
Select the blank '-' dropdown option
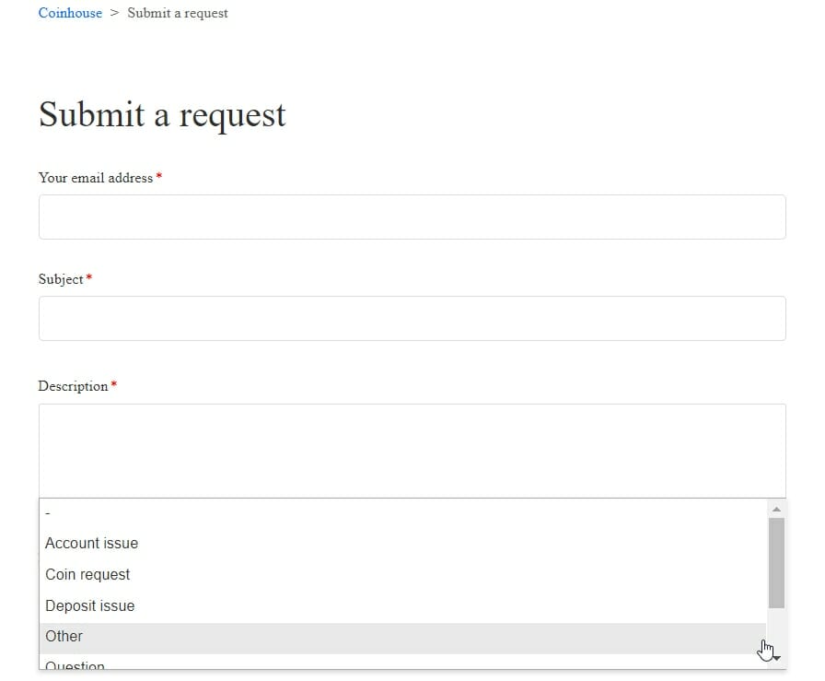click(x=402, y=512)
